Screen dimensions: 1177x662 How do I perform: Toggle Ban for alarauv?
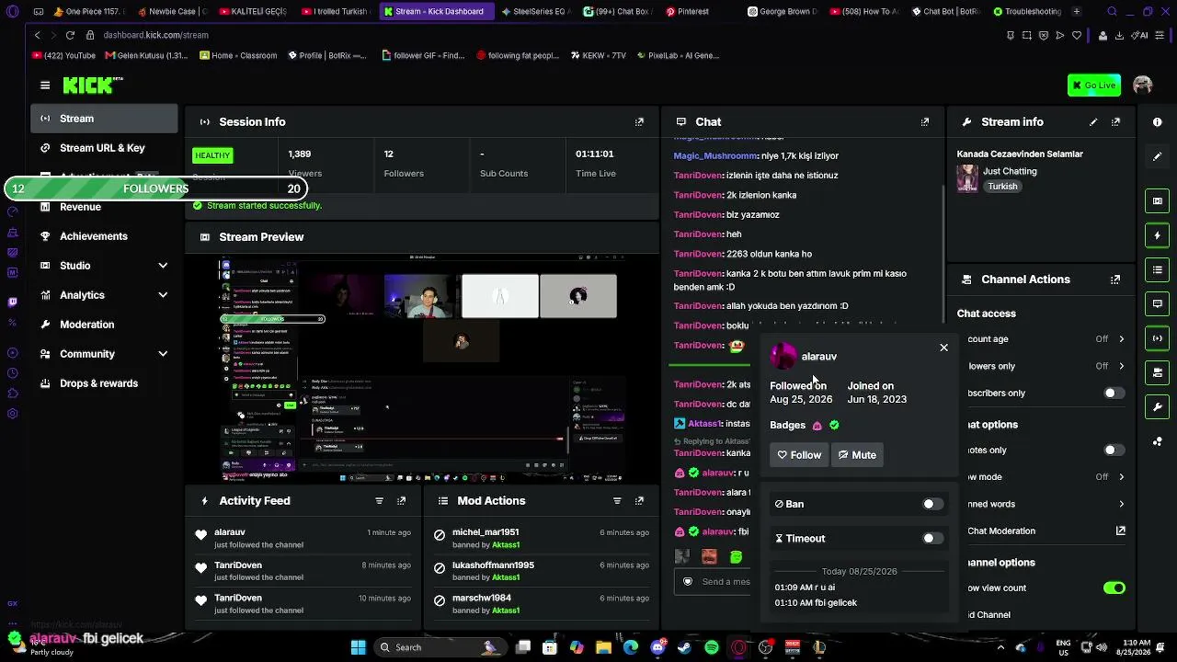(932, 504)
